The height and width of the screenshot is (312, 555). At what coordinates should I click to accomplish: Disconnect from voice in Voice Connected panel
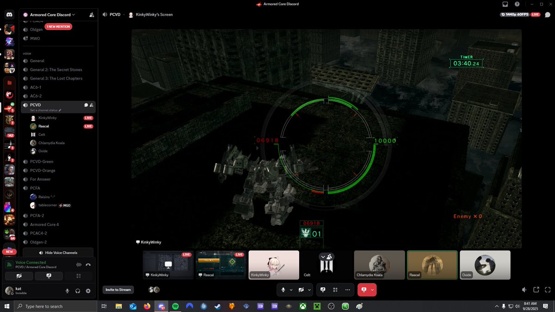tap(88, 264)
